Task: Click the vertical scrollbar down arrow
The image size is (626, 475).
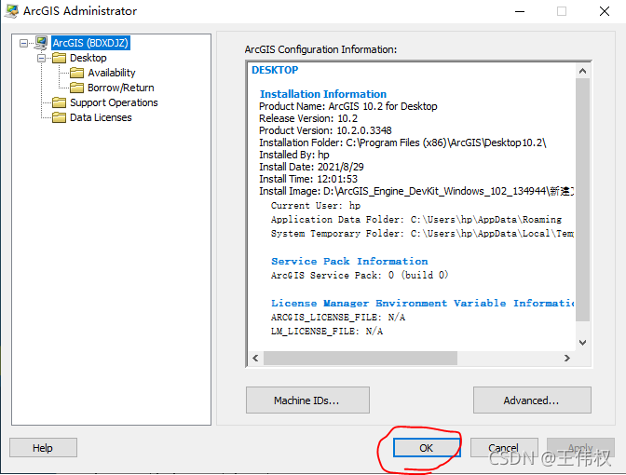Action: pyautogui.click(x=583, y=343)
